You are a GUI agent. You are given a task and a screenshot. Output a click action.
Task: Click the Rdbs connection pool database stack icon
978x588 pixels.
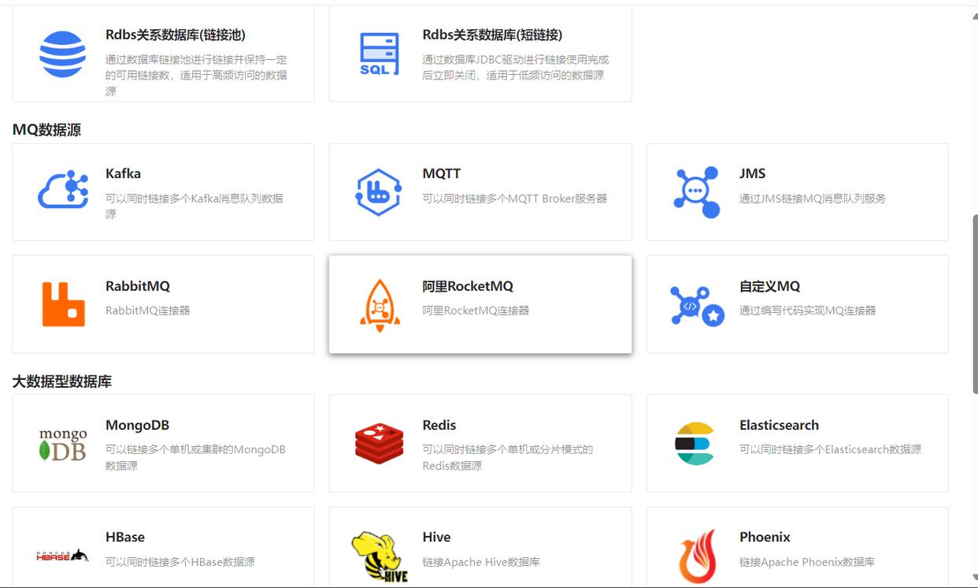[62, 54]
